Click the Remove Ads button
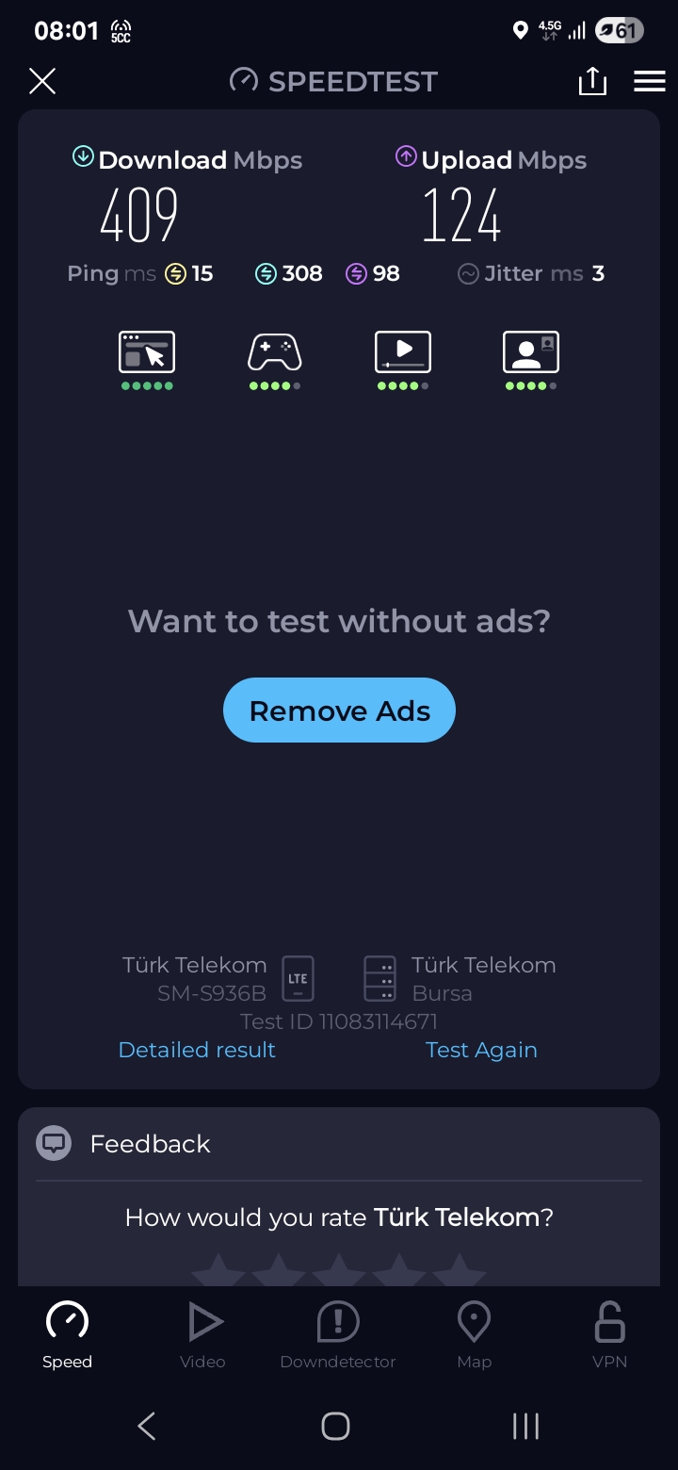Image resolution: width=678 pixels, height=1470 pixels. coord(339,710)
